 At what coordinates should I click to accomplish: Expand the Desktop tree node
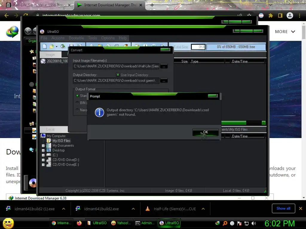click(x=43, y=150)
